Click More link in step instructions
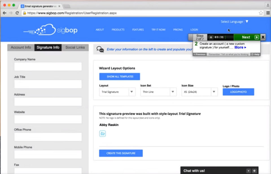This screenshot has height=174, width=271. (x=240, y=48)
